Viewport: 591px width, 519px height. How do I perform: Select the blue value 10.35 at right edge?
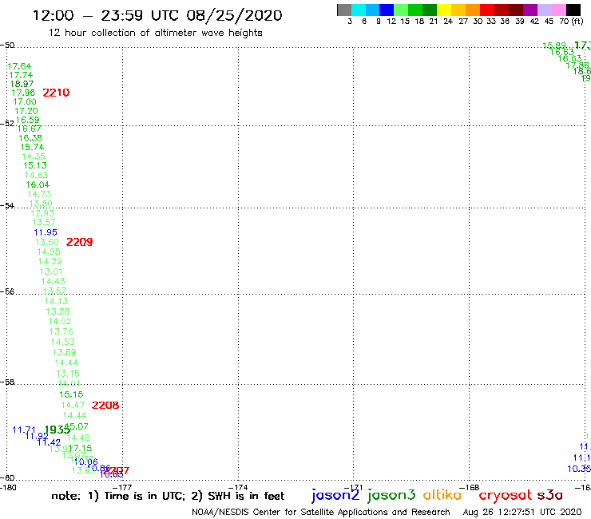point(579,469)
